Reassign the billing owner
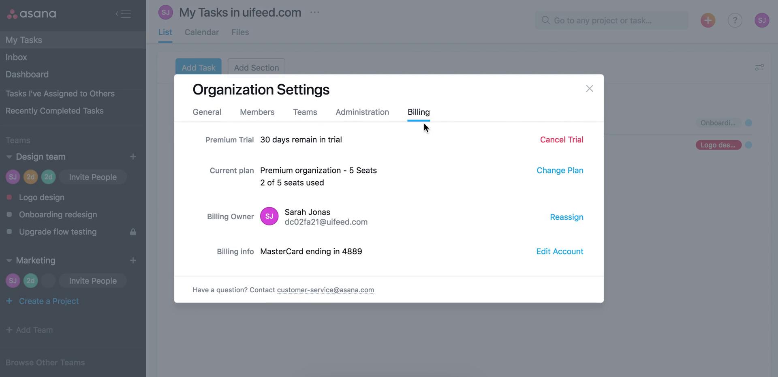 point(566,217)
